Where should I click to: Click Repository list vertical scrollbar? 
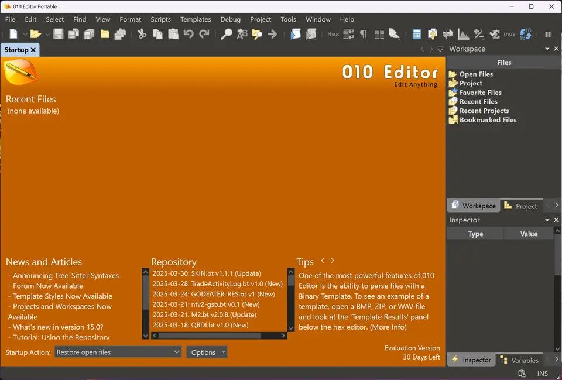pyautogui.click(x=291, y=300)
